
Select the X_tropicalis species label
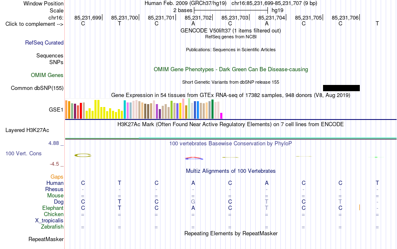(x=49, y=221)
